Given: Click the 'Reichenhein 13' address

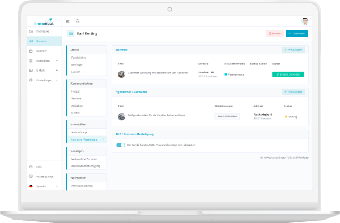Looking at the screenshot, I should click(263, 115).
